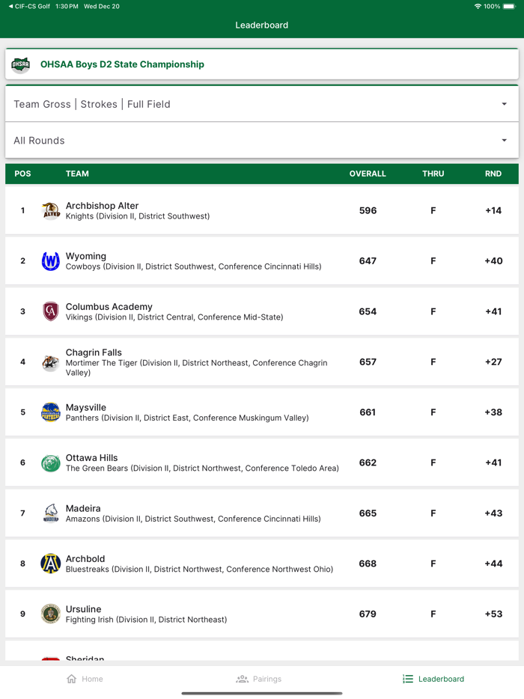Tap the Archbold Bluestreaks logo
The image size is (524, 699).
tap(50, 564)
